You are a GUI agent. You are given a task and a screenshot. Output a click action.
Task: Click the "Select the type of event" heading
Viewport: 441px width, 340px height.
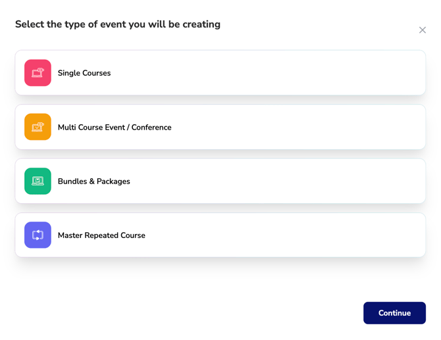(x=118, y=24)
